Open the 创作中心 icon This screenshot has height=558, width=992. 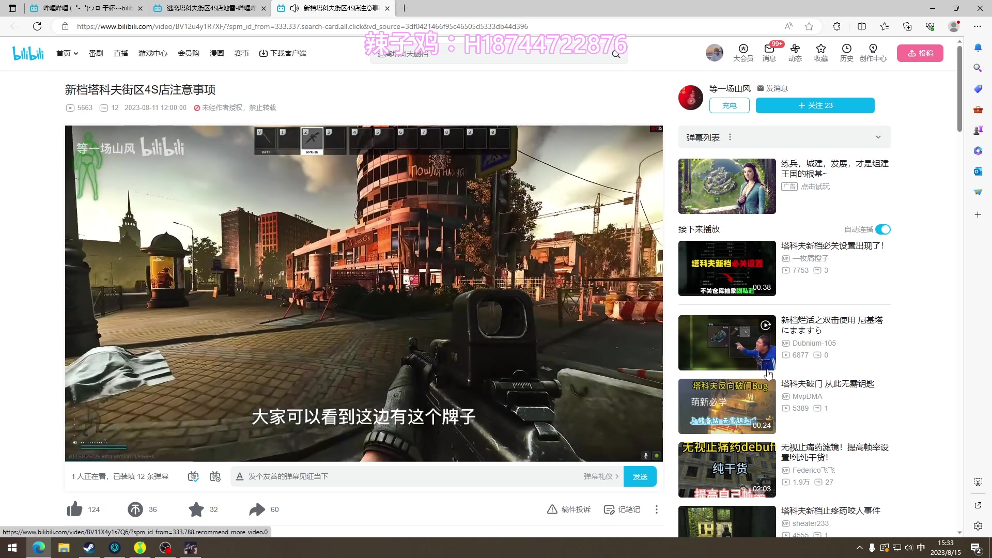click(x=873, y=53)
